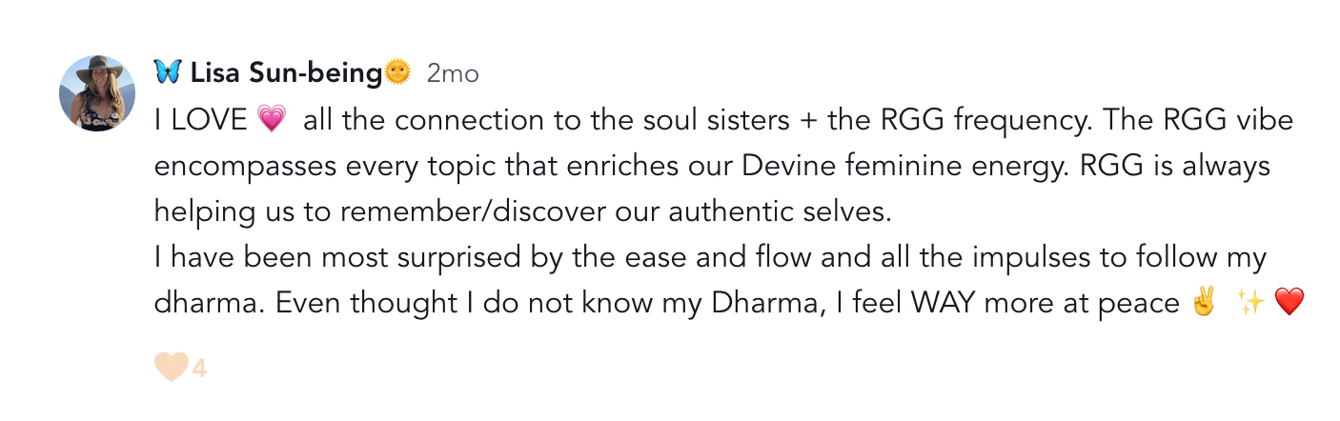This screenshot has width=1340, height=421.
Task: Toggle the heart like on this comment
Action: pos(171,367)
